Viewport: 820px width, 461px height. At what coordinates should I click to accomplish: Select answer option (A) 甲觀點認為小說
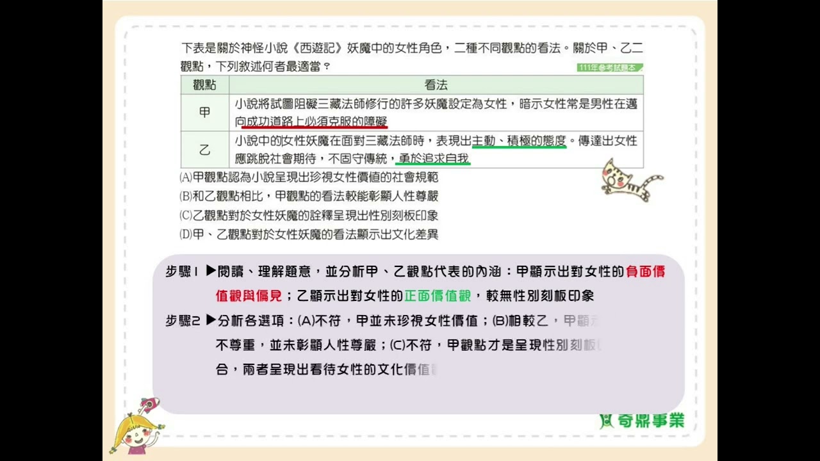click(x=309, y=177)
